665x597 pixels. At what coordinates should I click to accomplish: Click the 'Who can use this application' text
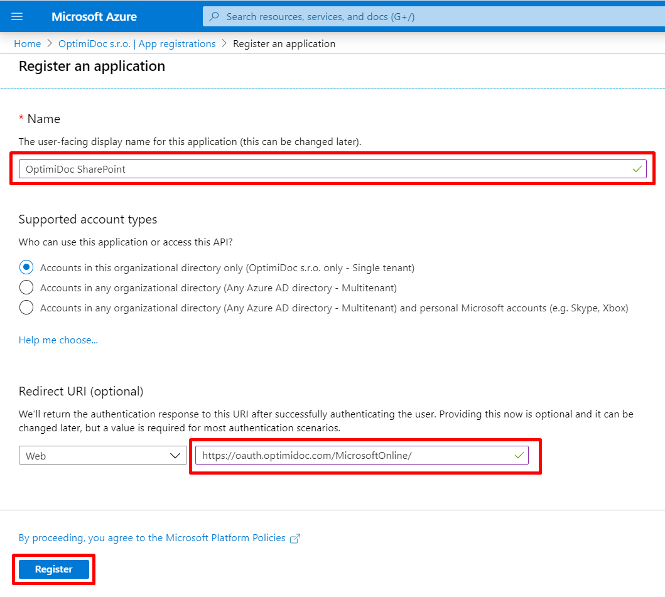[126, 242]
